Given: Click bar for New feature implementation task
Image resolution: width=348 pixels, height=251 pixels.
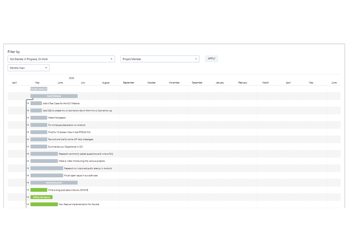Looking at the screenshot, I should 44,204.
